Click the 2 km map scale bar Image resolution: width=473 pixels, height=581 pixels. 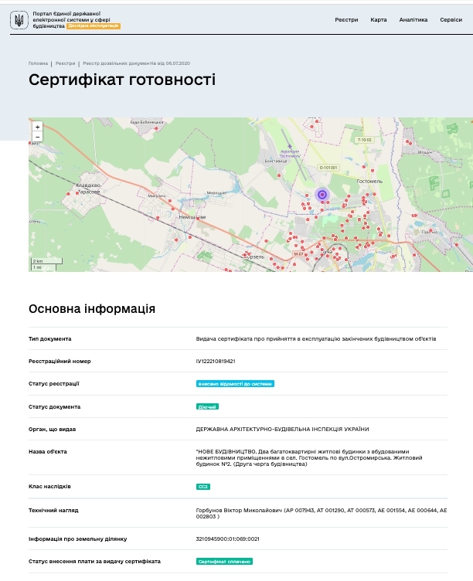click(x=46, y=261)
